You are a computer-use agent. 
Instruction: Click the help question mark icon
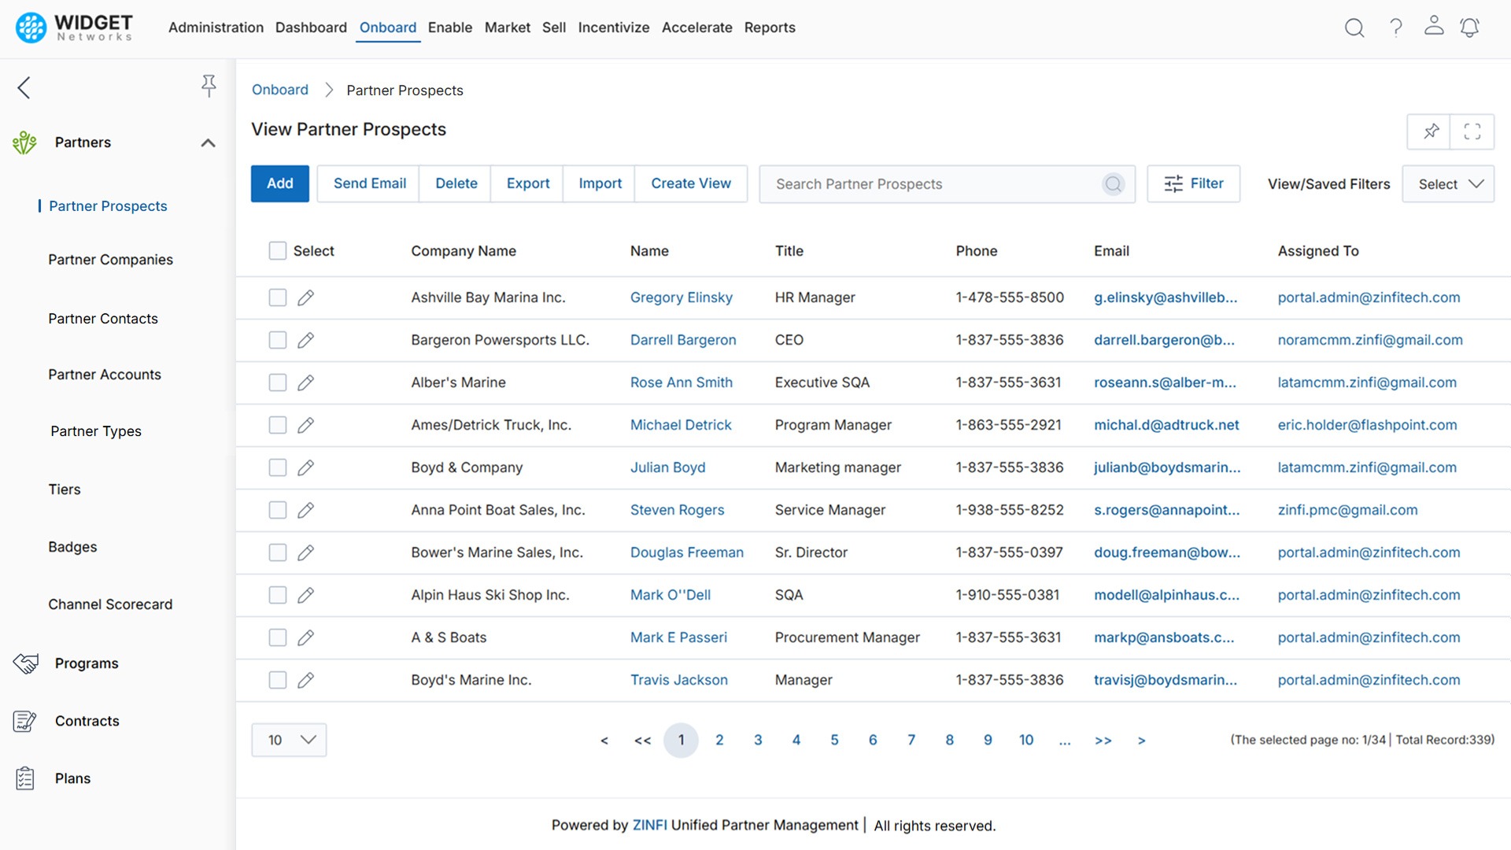click(1395, 27)
